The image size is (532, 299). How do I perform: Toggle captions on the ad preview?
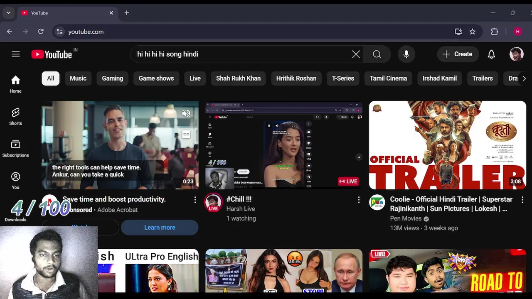pos(186,134)
